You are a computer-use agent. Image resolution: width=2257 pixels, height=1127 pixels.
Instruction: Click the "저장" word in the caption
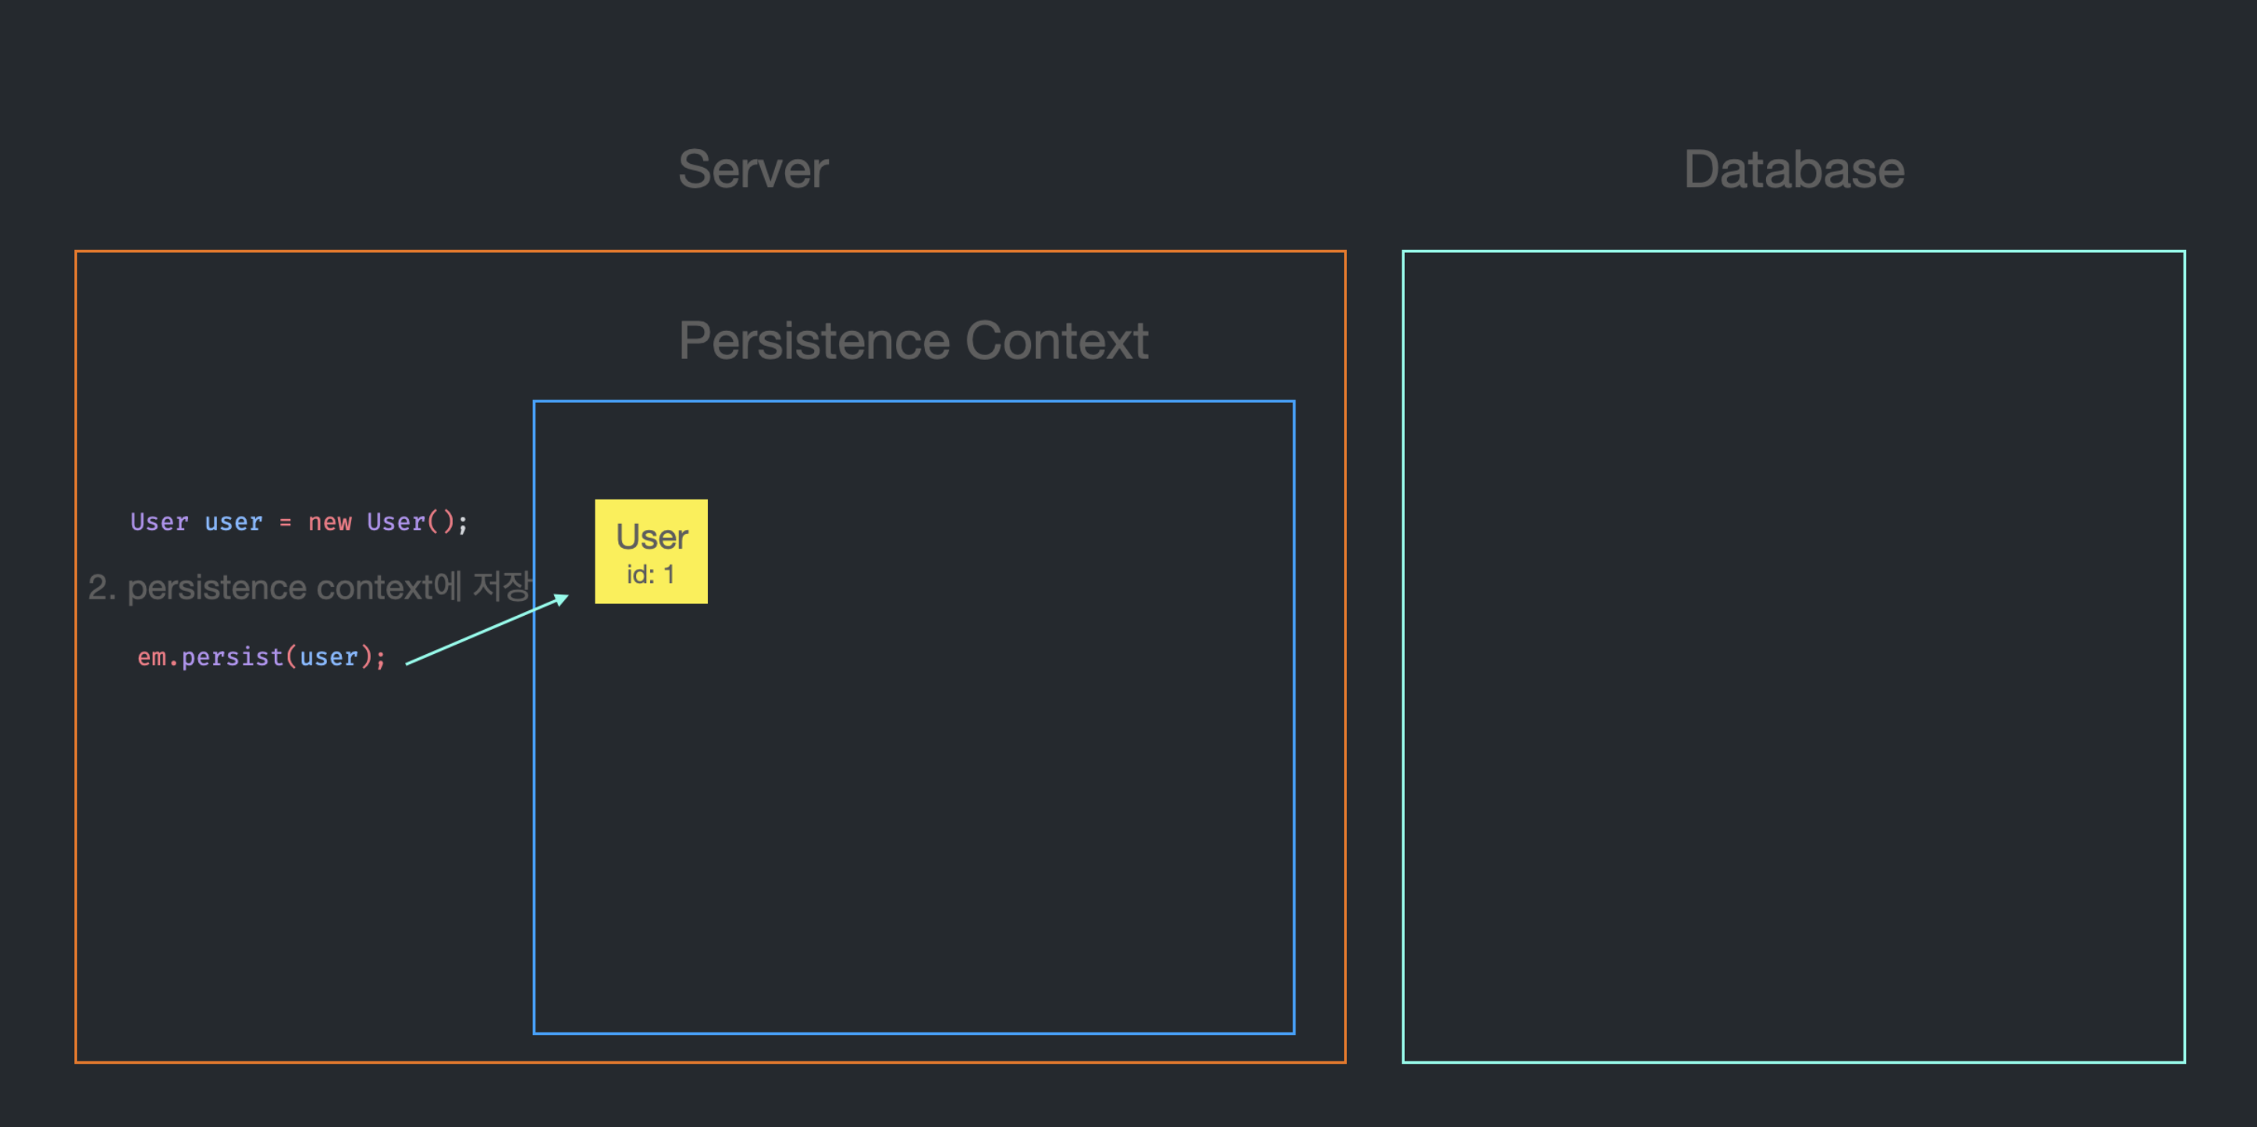503,586
